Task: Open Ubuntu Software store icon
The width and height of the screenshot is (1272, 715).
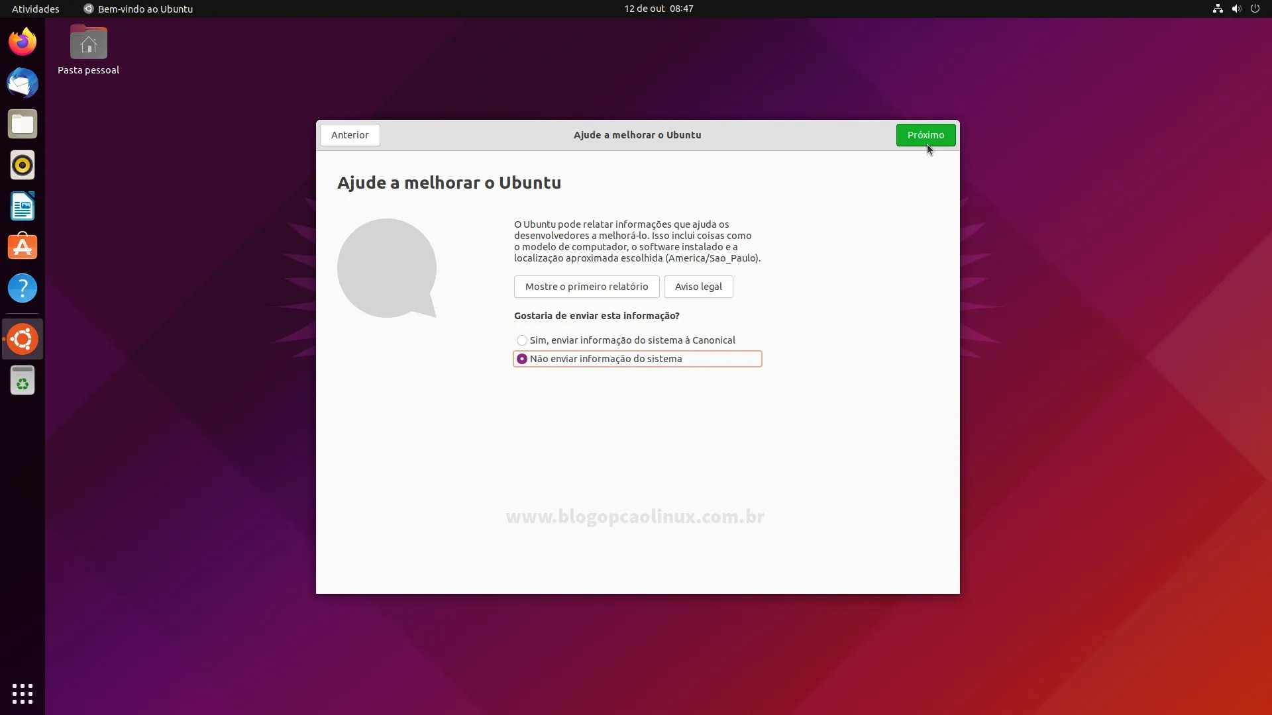Action: (23, 247)
